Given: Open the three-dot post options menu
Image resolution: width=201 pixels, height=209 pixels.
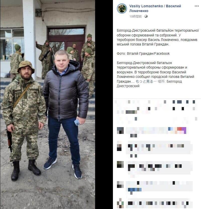Looking at the screenshot, I should tap(196, 6).
